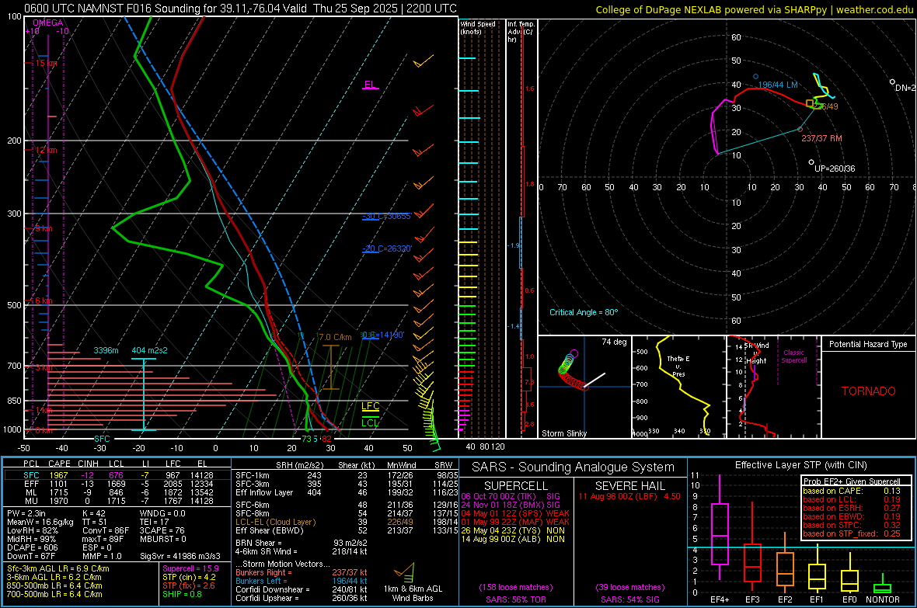Click the Bunkers right-mover circle on hodograph
The height and width of the screenshot is (608, 917).
pos(800,129)
